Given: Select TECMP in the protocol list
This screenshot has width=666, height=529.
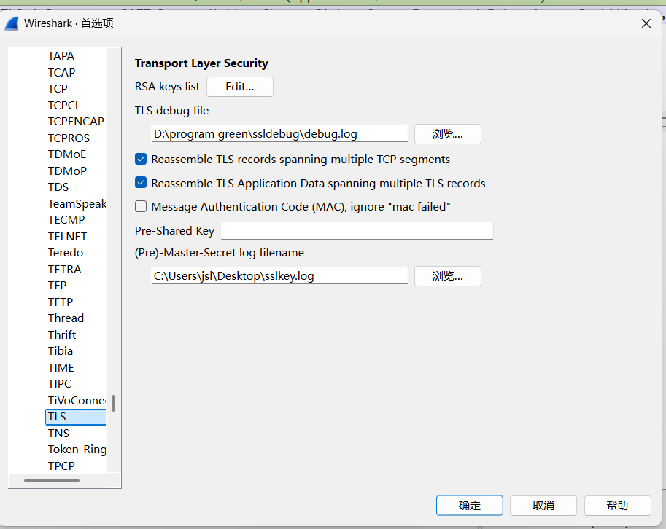Looking at the screenshot, I should [66, 220].
